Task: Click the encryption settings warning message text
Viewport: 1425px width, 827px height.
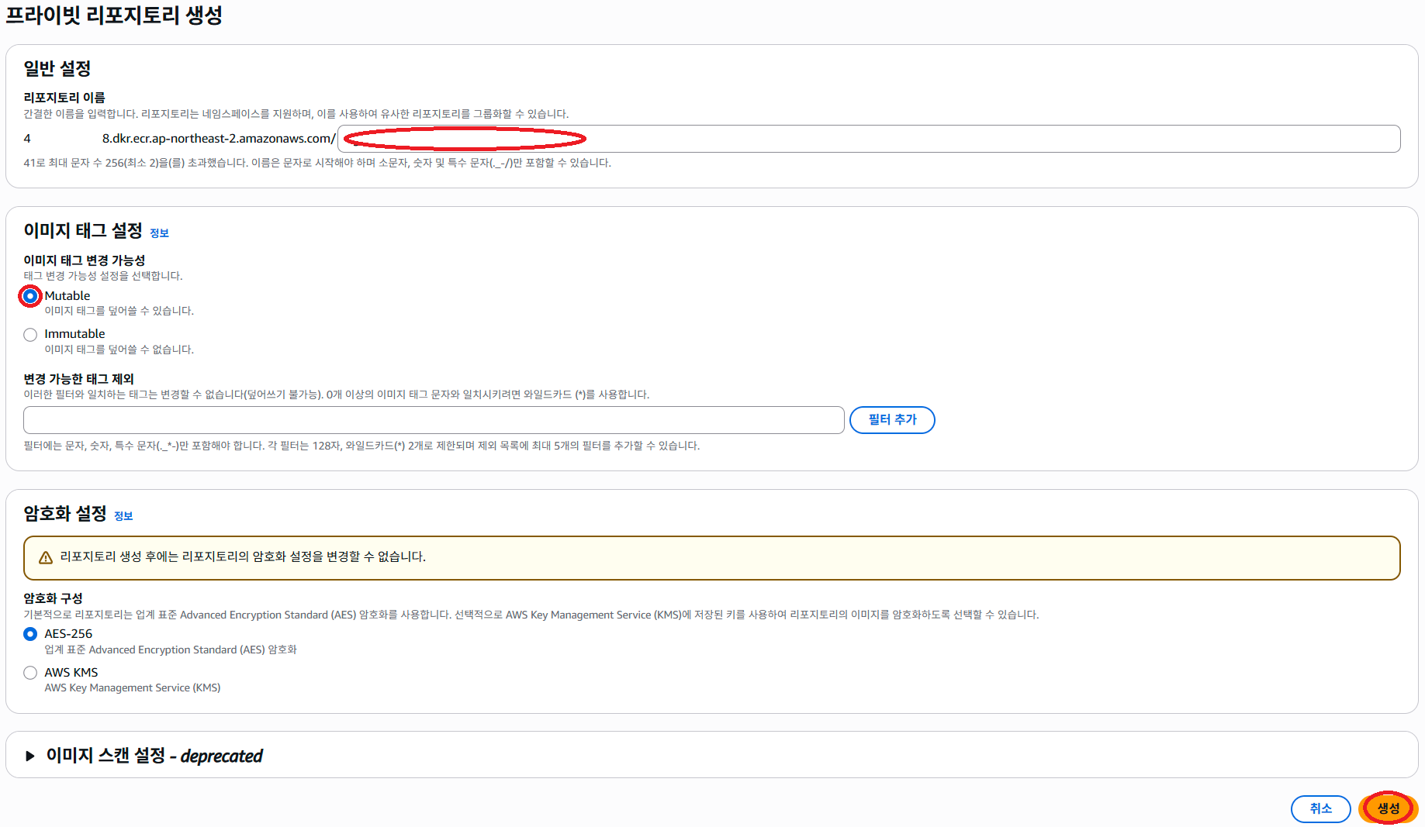Action: pos(243,557)
